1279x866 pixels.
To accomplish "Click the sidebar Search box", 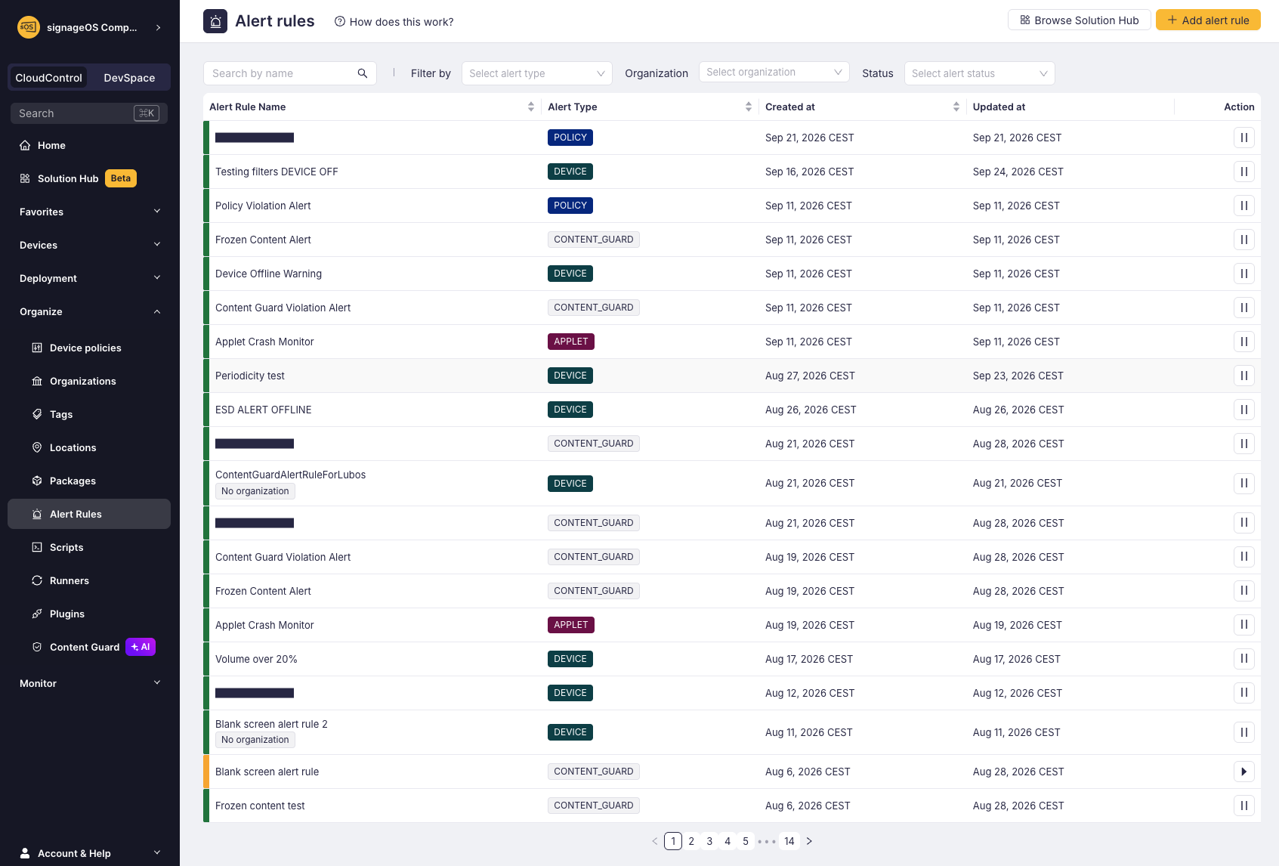I will [89, 113].
